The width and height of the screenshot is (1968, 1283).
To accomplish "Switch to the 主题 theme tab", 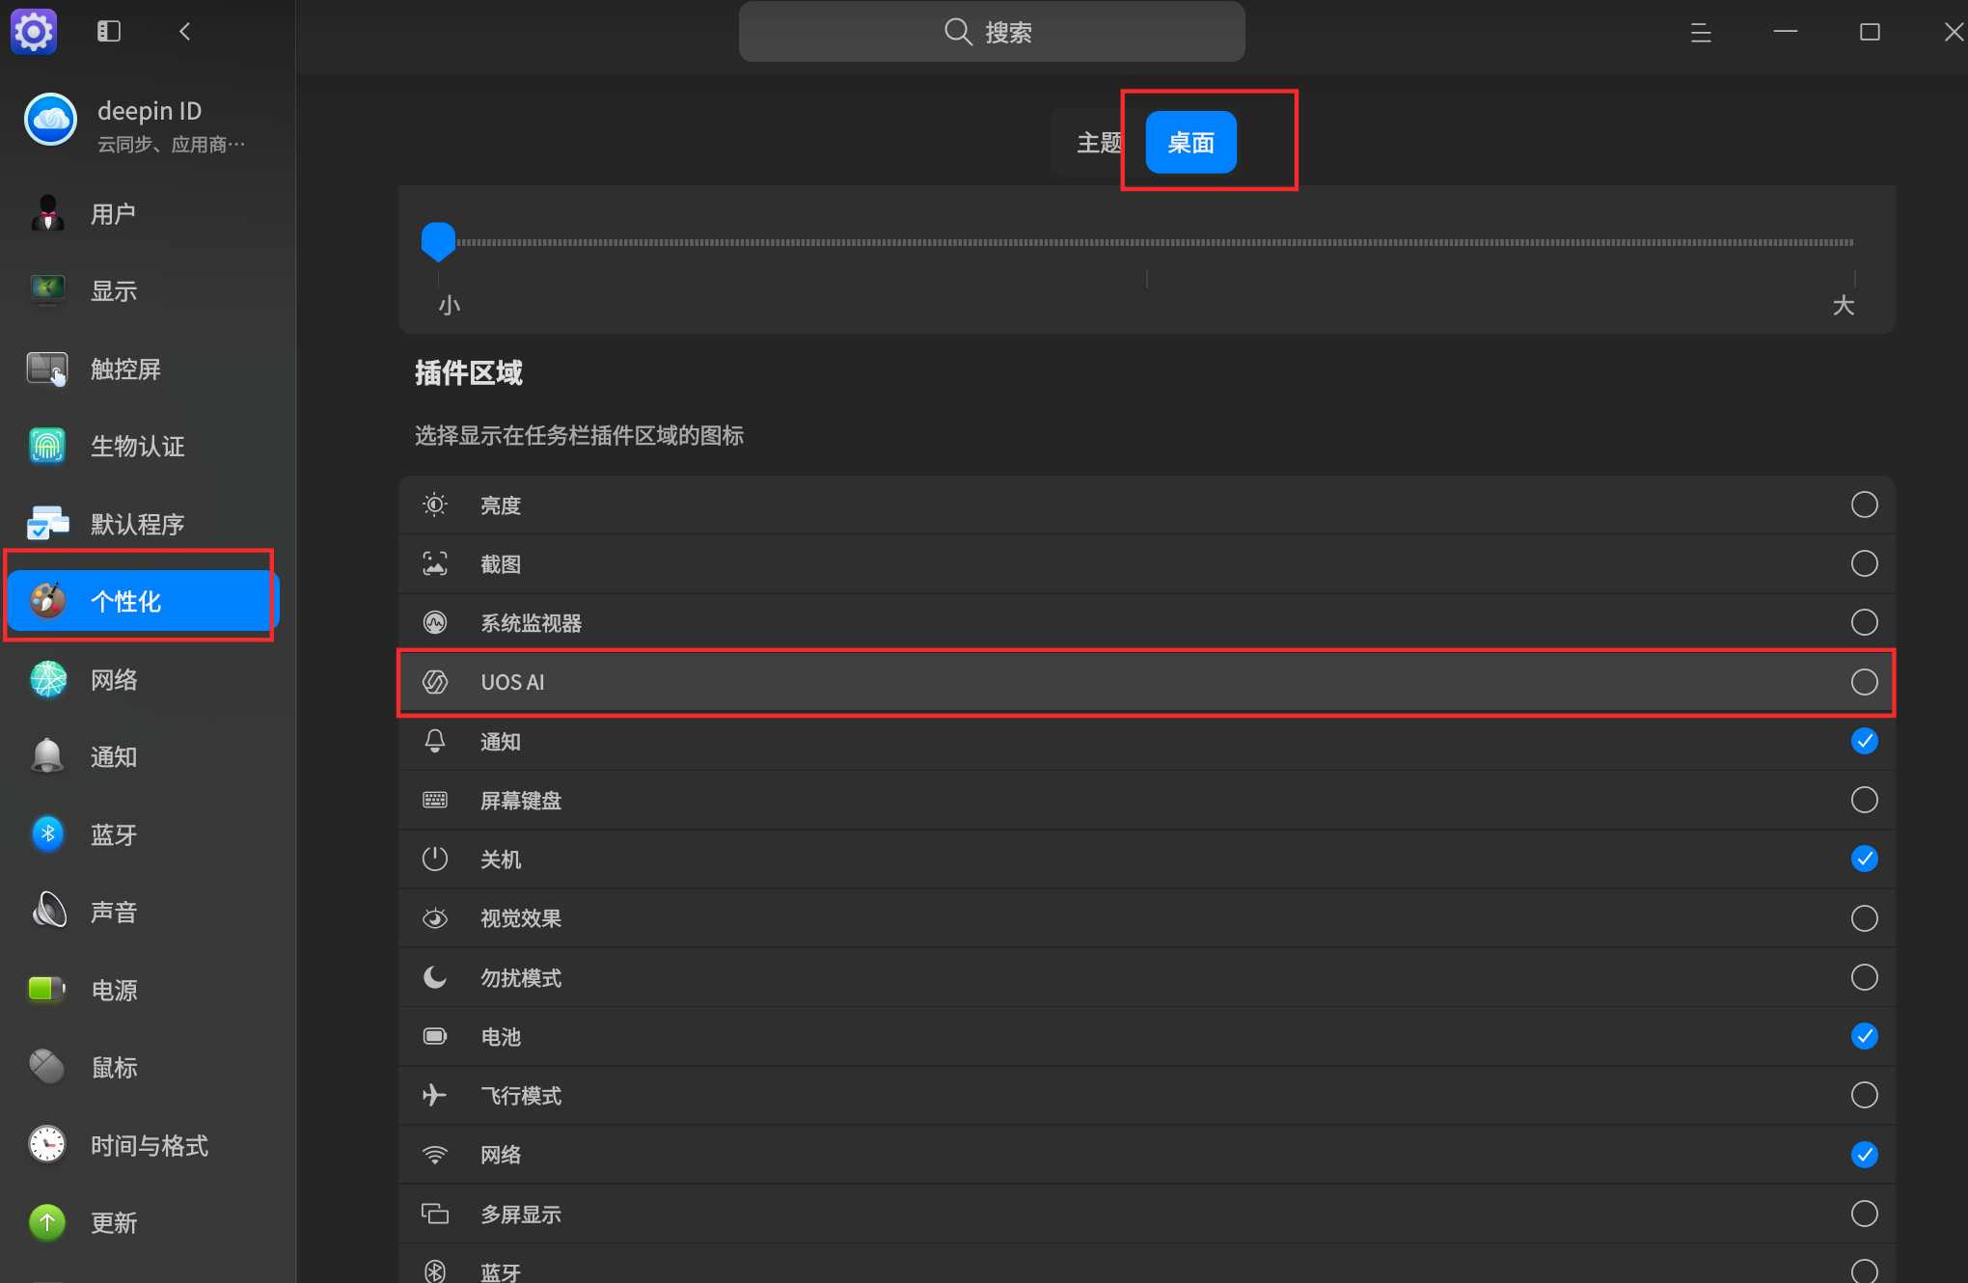I will tap(1099, 143).
